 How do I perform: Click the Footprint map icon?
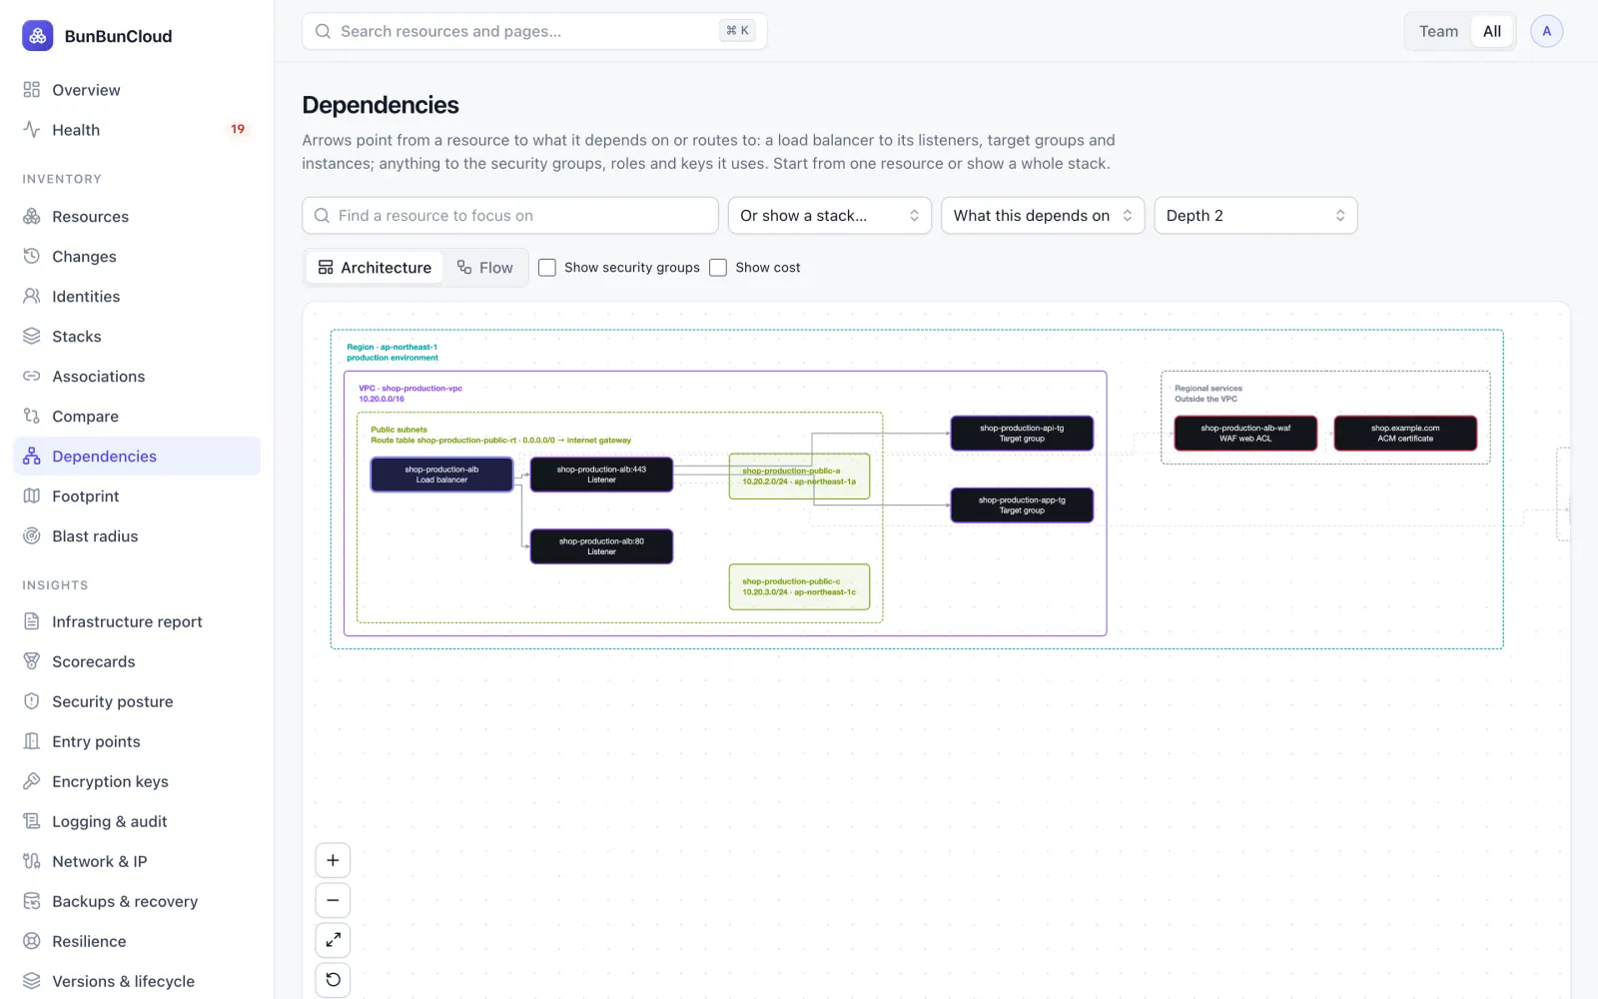32,497
